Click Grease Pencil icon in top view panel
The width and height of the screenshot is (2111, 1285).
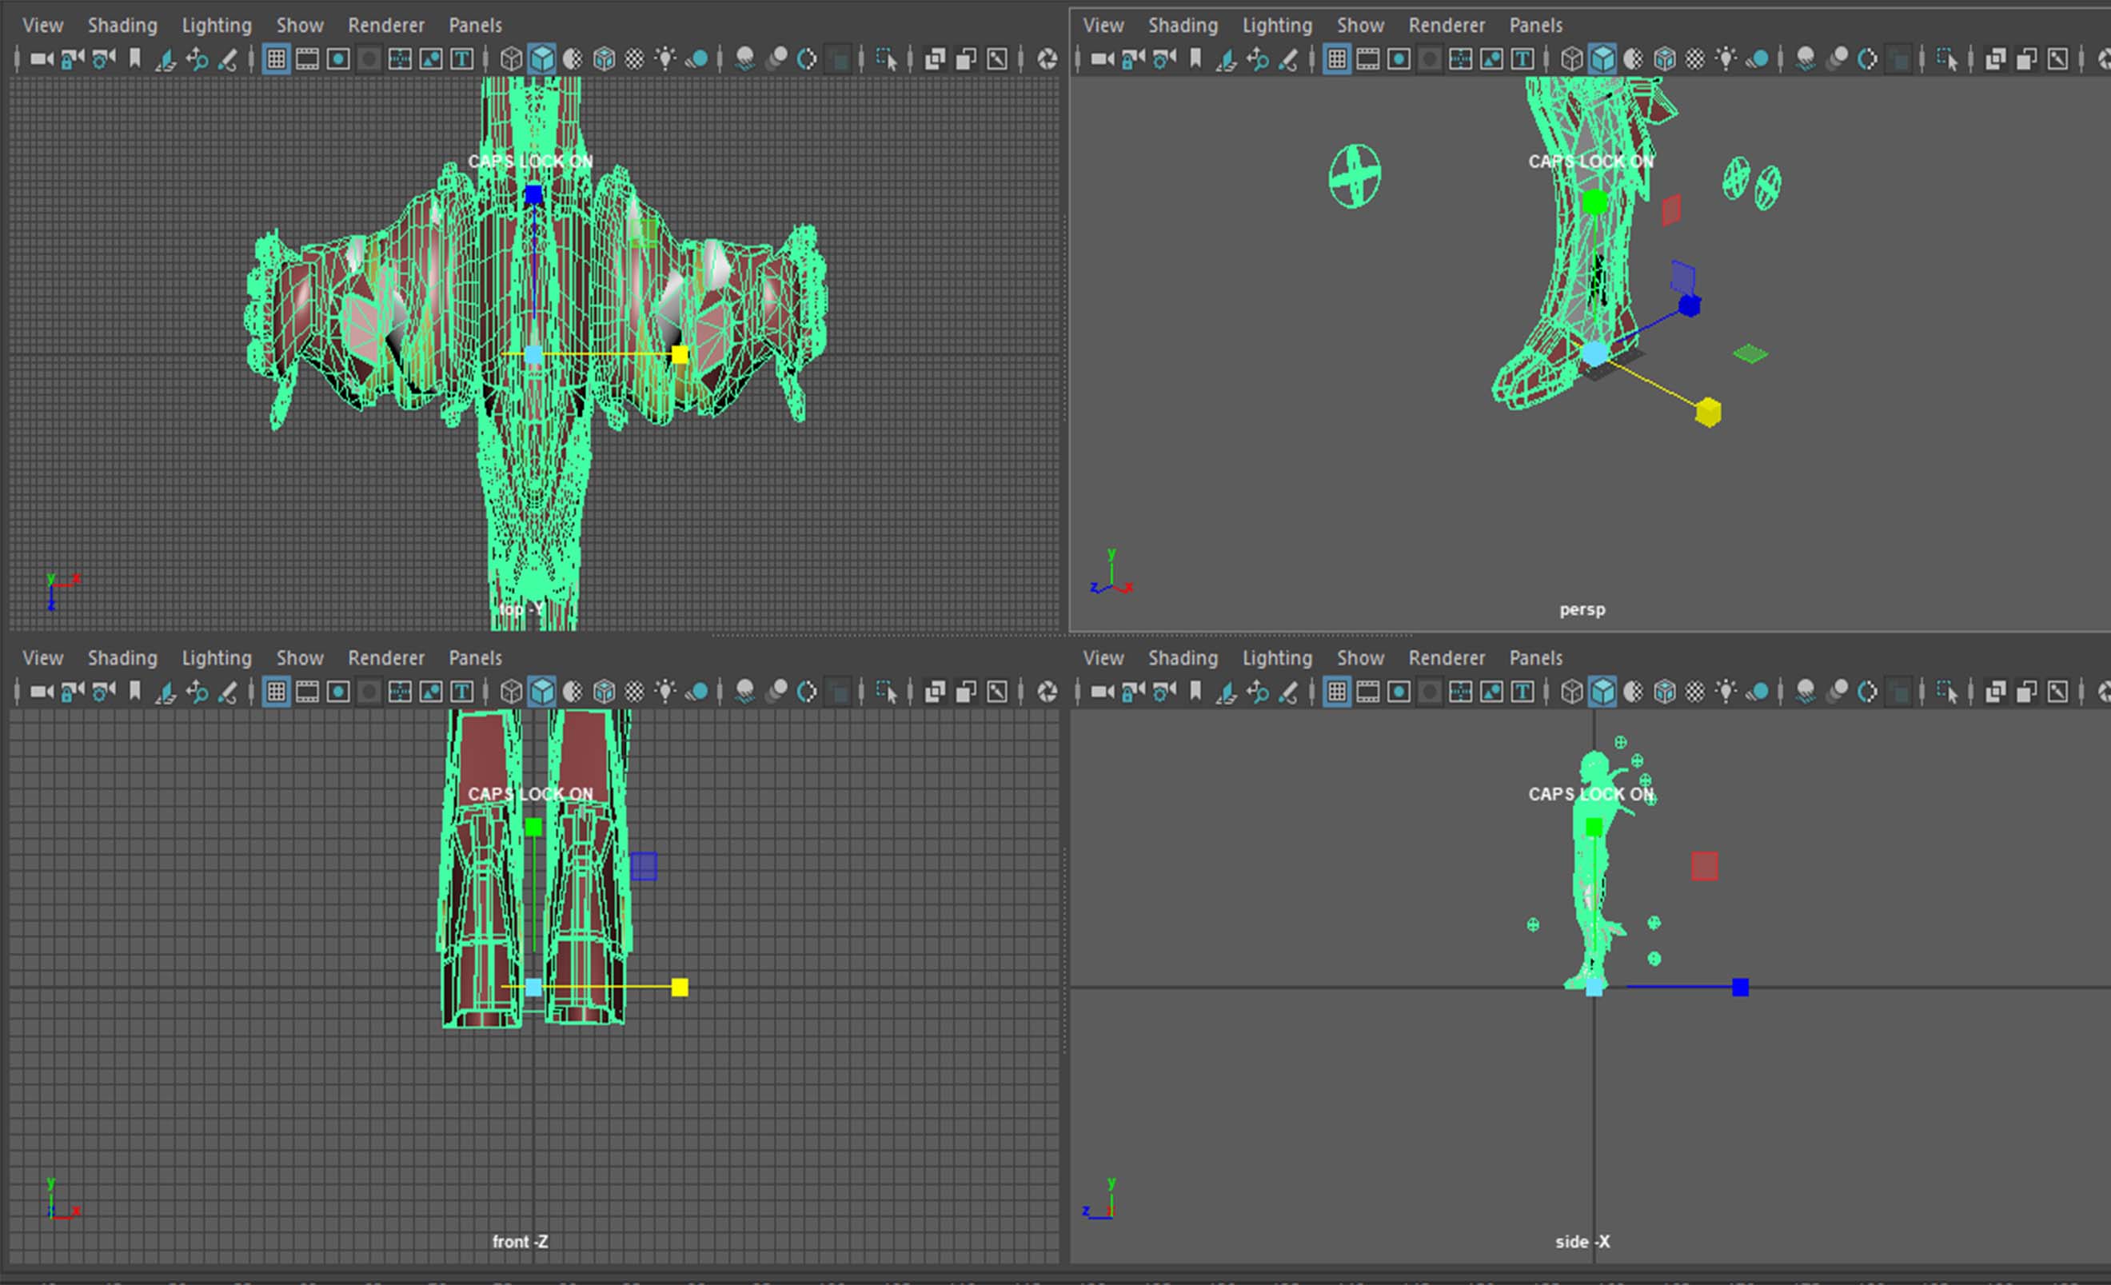228,59
